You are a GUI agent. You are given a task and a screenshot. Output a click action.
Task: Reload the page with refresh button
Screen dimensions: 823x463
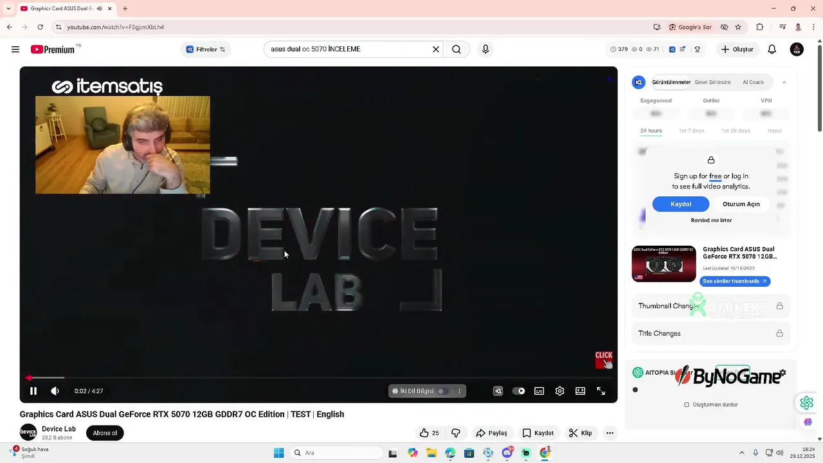click(x=40, y=27)
